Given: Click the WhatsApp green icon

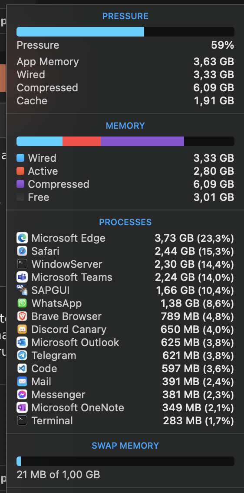Looking at the screenshot, I should pyautogui.click(x=22, y=303).
